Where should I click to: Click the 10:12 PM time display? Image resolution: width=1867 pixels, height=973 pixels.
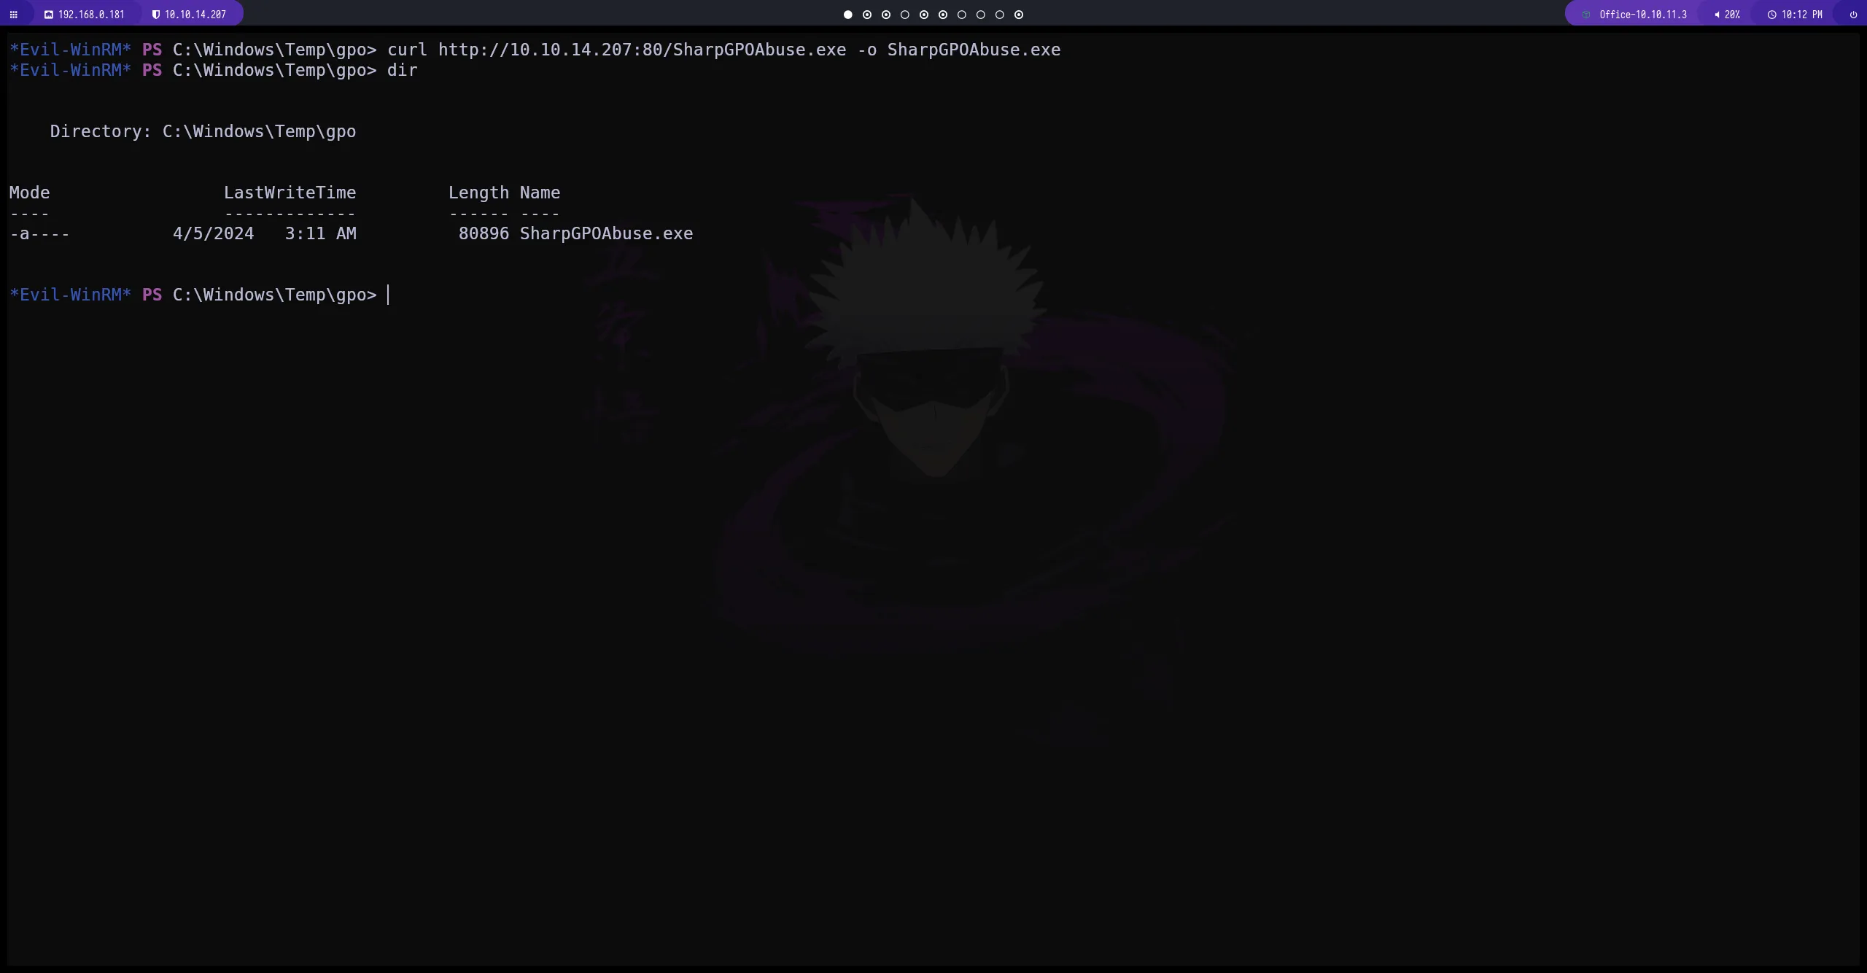pyautogui.click(x=1801, y=15)
